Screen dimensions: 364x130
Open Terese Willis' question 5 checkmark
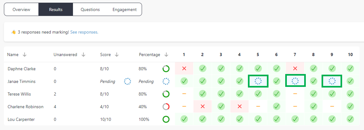pyautogui.click(x=258, y=94)
